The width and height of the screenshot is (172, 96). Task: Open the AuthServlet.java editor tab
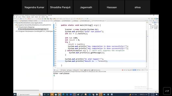66,21
